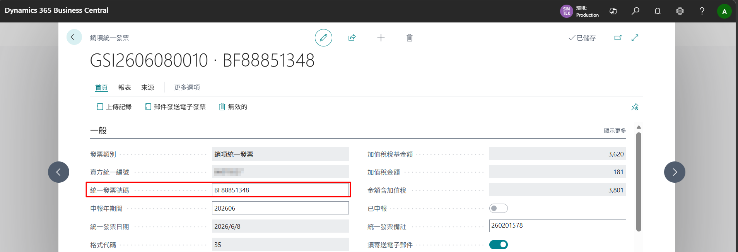This screenshot has height=252, width=738.
Task: Click the 申報年期間 input field
Action: pos(280,208)
